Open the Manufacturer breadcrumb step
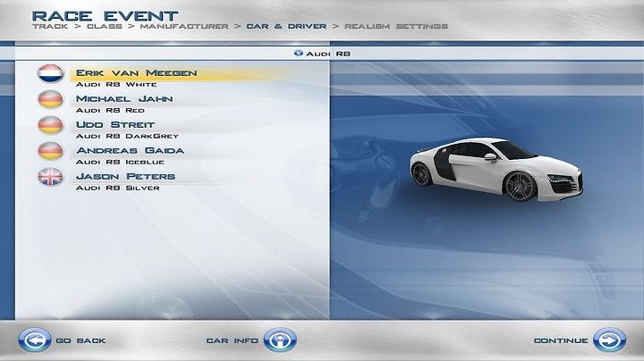The width and height of the screenshot is (644, 361). point(184,26)
